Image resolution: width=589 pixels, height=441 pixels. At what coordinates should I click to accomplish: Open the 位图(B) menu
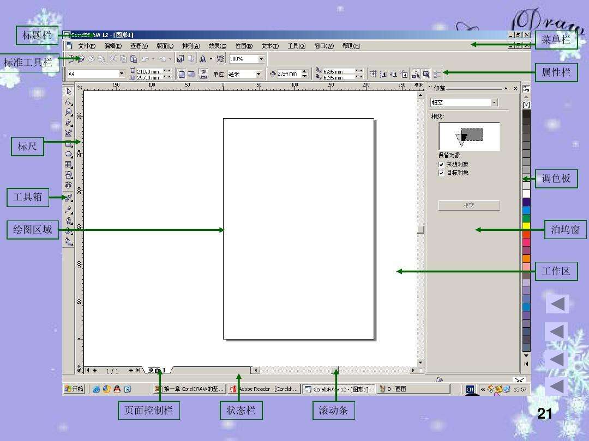tap(244, 46)
